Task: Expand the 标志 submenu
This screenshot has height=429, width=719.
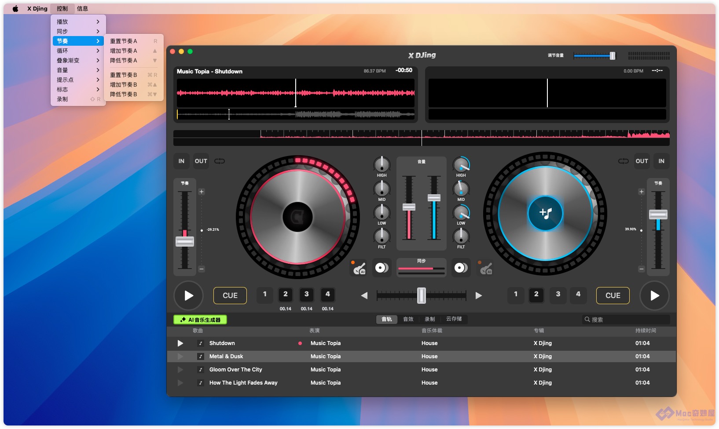Action: [x=78, y=89]
